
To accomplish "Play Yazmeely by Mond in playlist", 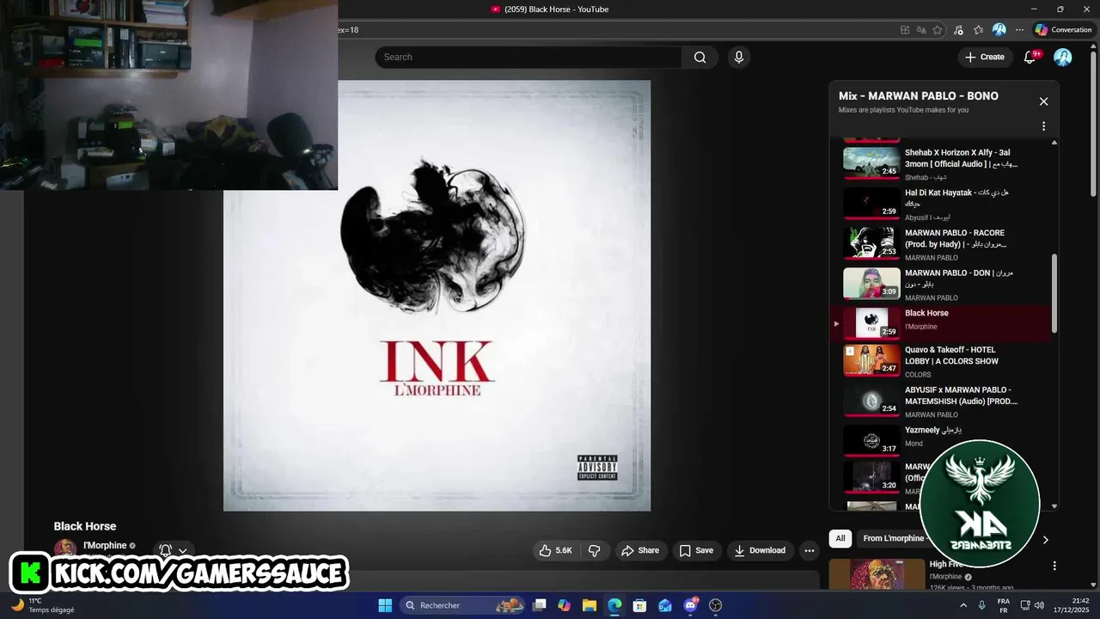I will pyautogui.click(x=941, y=441).
